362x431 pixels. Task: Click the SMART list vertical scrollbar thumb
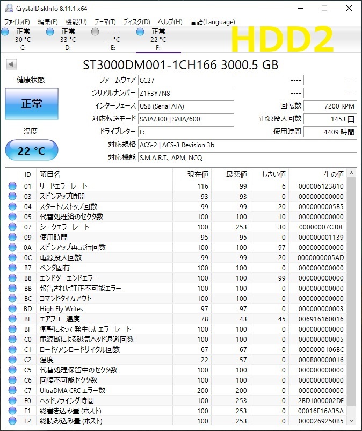pos(351,292)
